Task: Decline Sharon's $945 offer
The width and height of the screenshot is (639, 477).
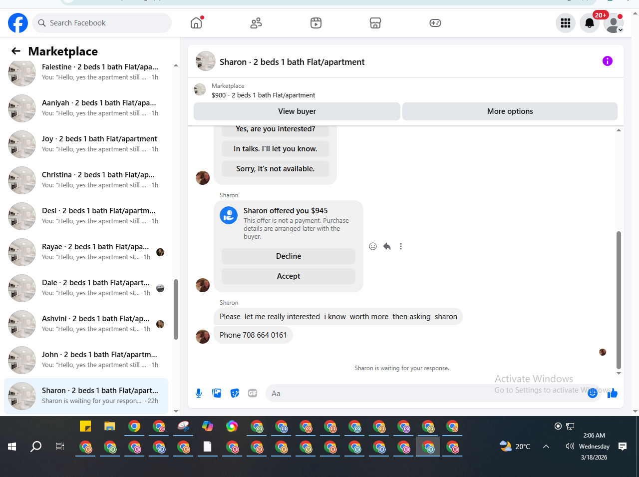Action: [289, 256]
